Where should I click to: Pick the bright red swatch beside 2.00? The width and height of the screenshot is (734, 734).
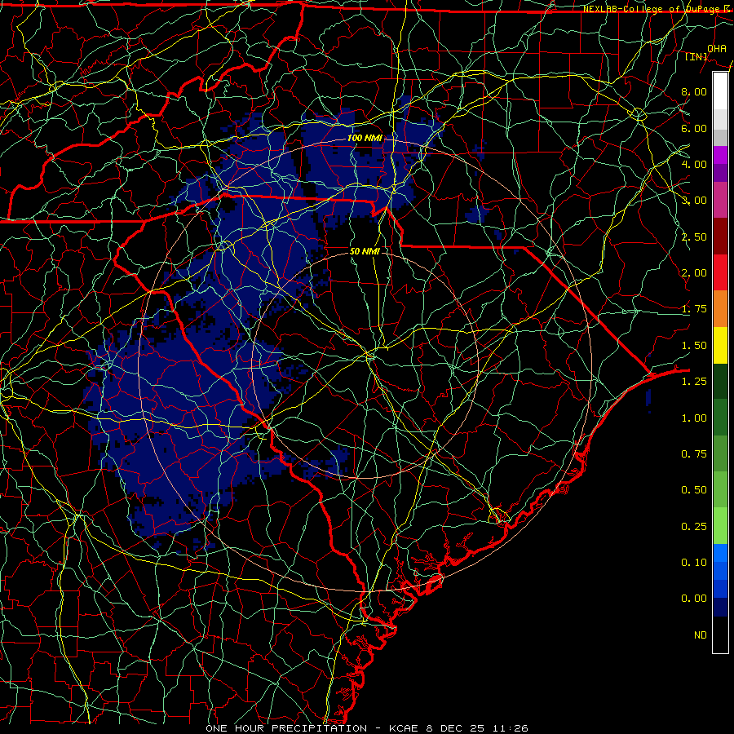coord(720,272)
